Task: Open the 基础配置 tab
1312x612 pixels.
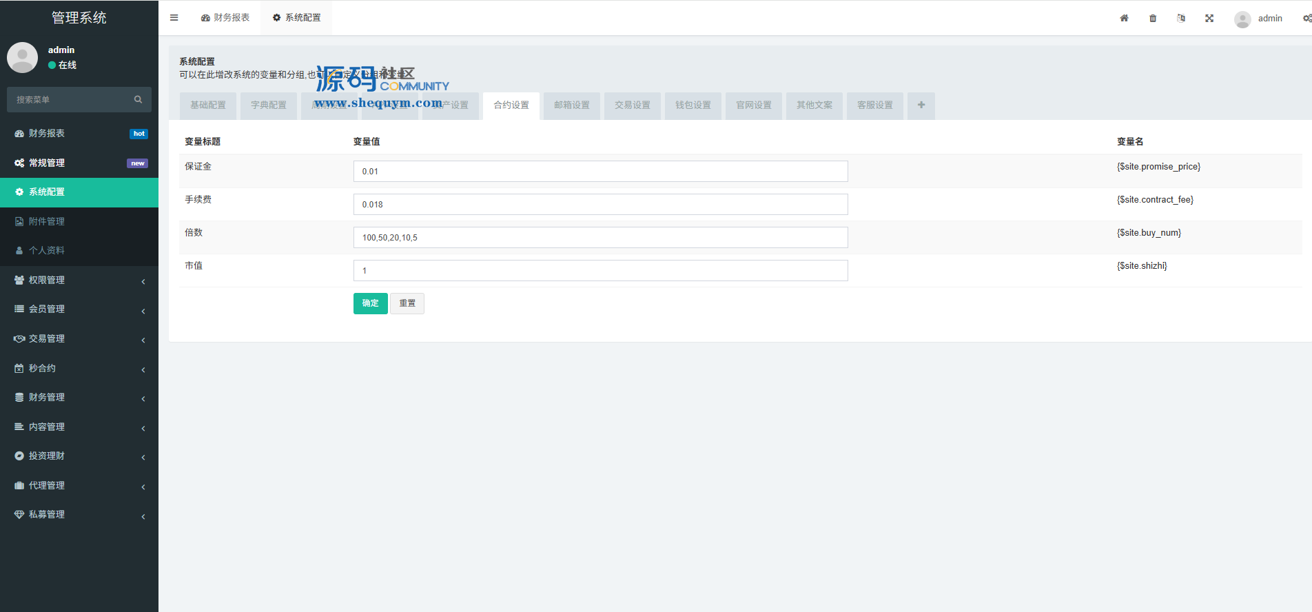Action: [x=207, y=105]
